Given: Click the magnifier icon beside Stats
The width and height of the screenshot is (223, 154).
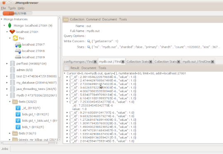Looking at the screenshot, I should (89, 47).
